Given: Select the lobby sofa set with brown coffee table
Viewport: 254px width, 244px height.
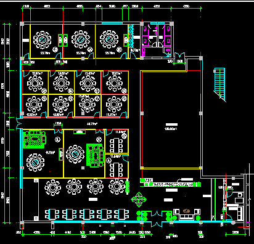Looking at the screenshot, I should pos(187,214).
